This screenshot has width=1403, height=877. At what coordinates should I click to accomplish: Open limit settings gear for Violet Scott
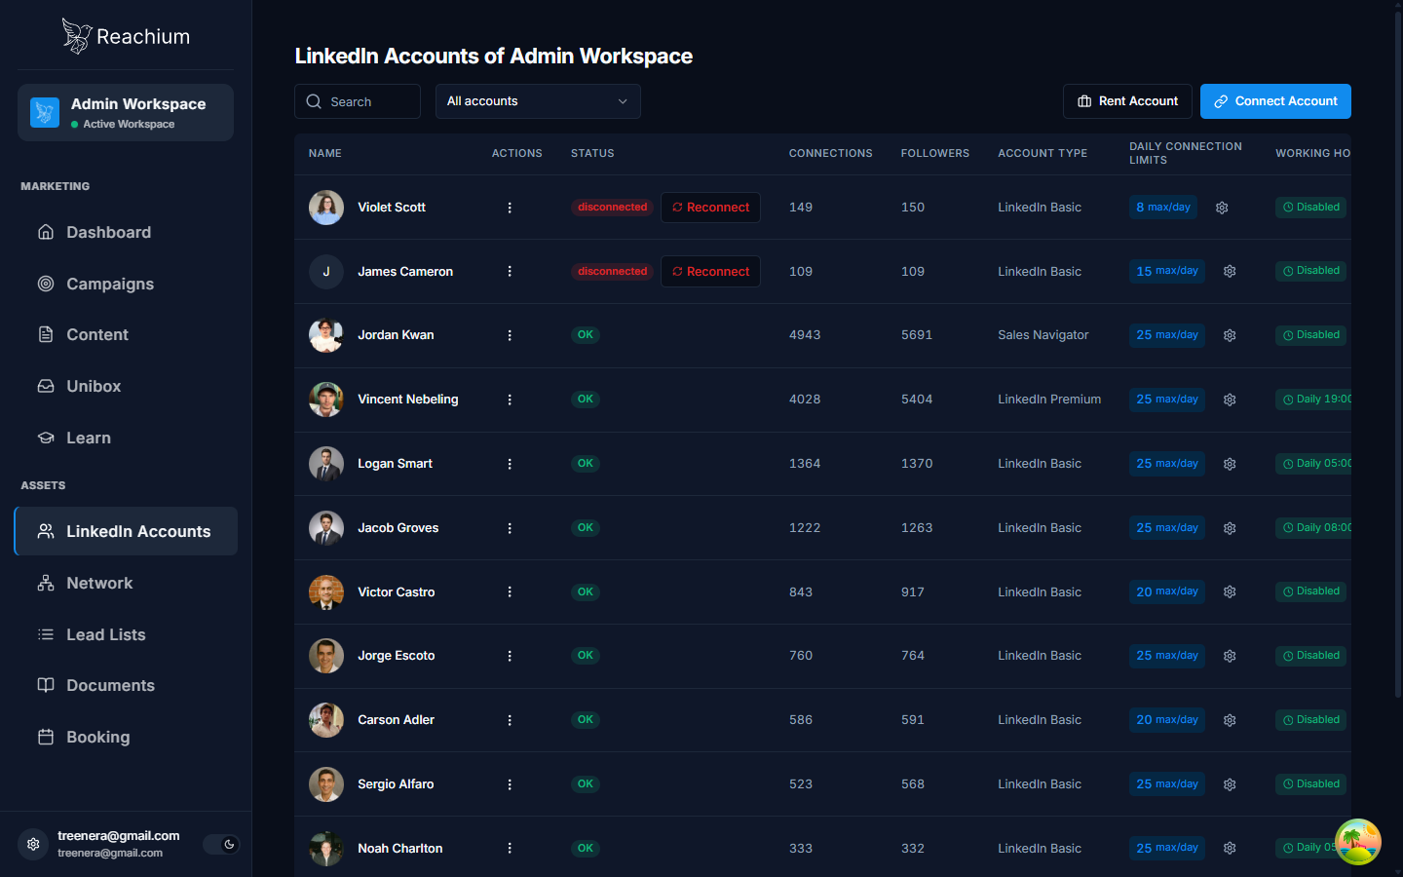coord(1222,208)
